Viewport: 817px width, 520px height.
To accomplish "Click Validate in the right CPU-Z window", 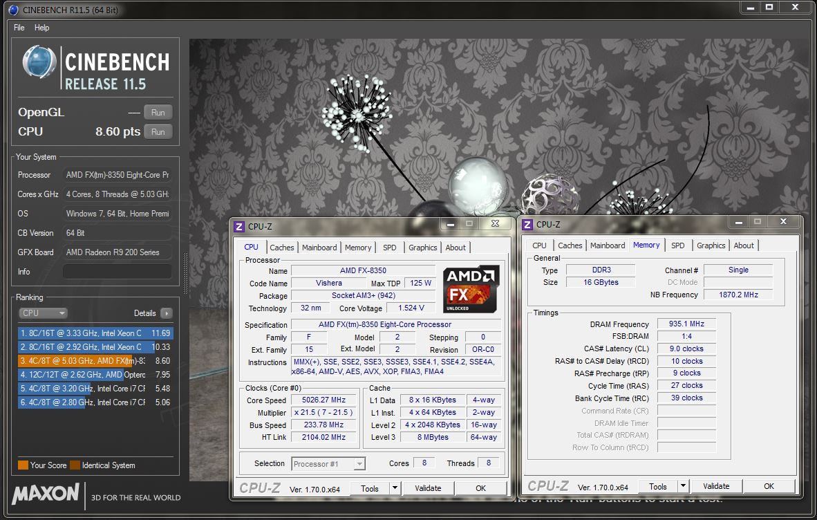I will pyautogui.click(x=716, y=486).
